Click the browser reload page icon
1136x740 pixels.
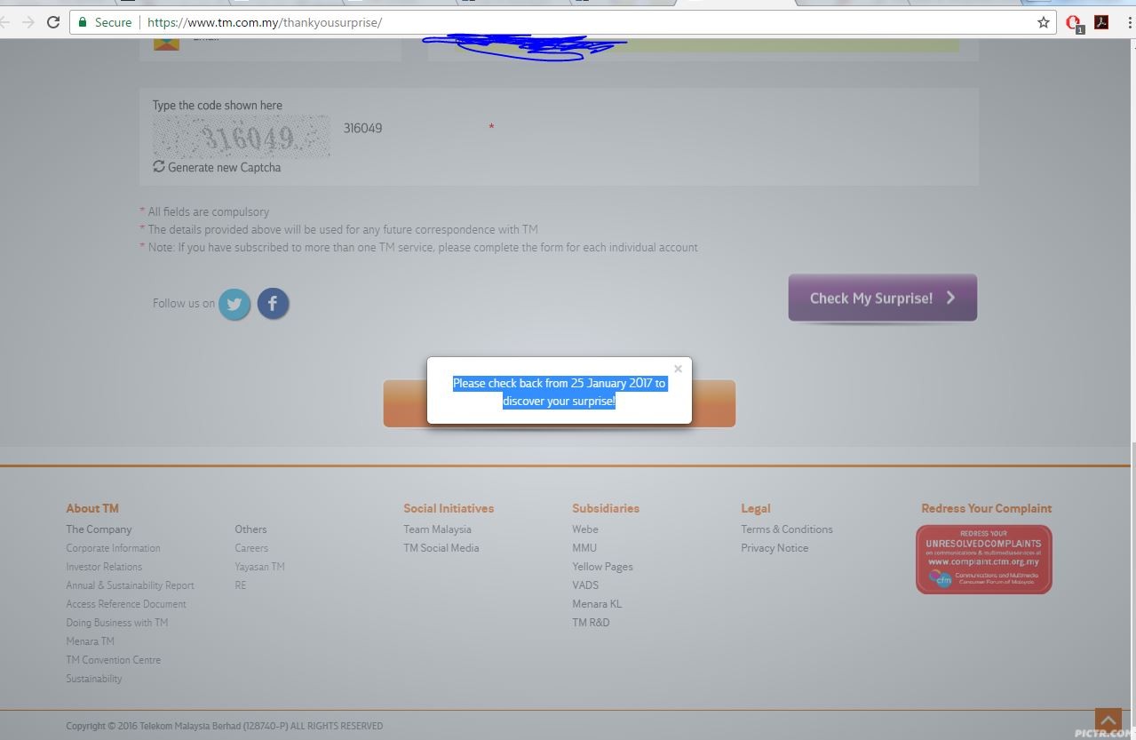(53, 22)
